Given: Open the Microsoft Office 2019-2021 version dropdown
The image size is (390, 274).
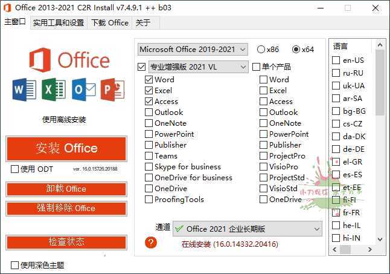Looking at the screenshot, I should pos(193,49).
